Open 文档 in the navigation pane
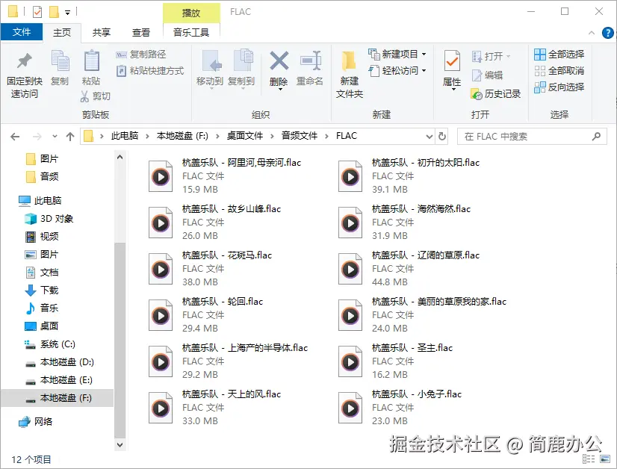This screenshot has width=617, height=469. (42, 273)
